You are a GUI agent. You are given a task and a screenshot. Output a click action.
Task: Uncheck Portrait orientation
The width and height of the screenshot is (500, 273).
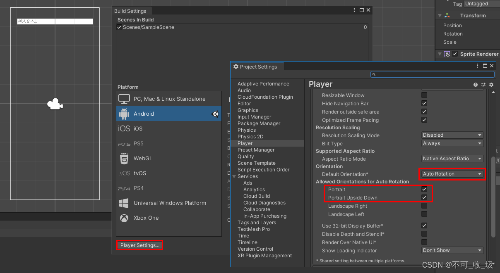coord(424,190)
